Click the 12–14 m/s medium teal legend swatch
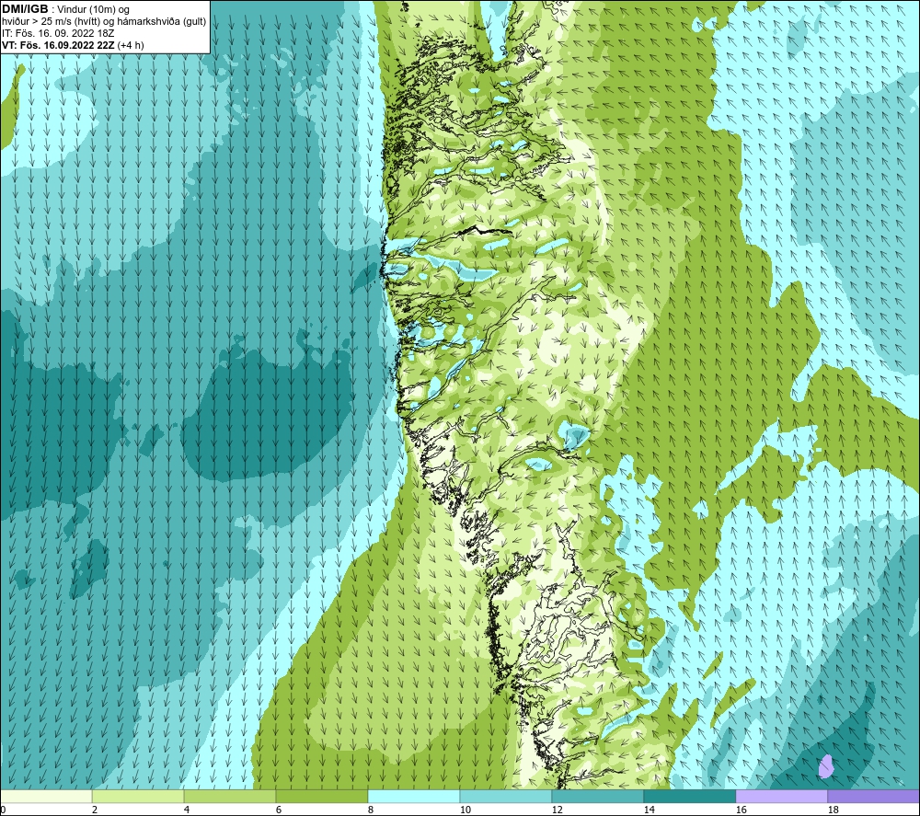Image resolution: width=920 pixels, height=816 pixels. (x=598, y=797)
